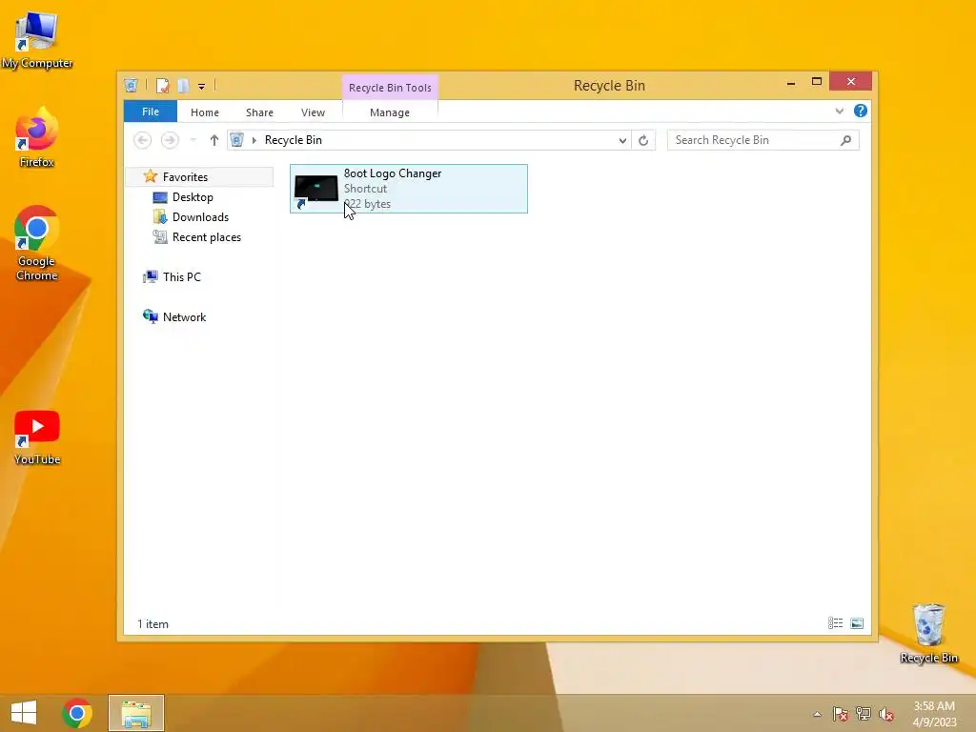
Task: Expand the address bar path chevron
Action: tap(254, 140)
